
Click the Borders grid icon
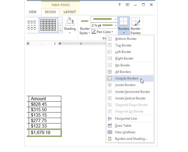tap(124, 22)
